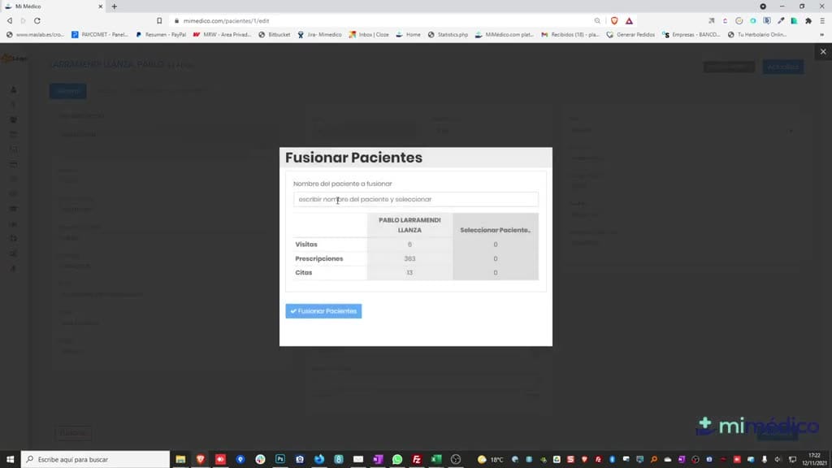Select the Mi Médico browser tab
832x468 pixels.
tap(53, 6)
